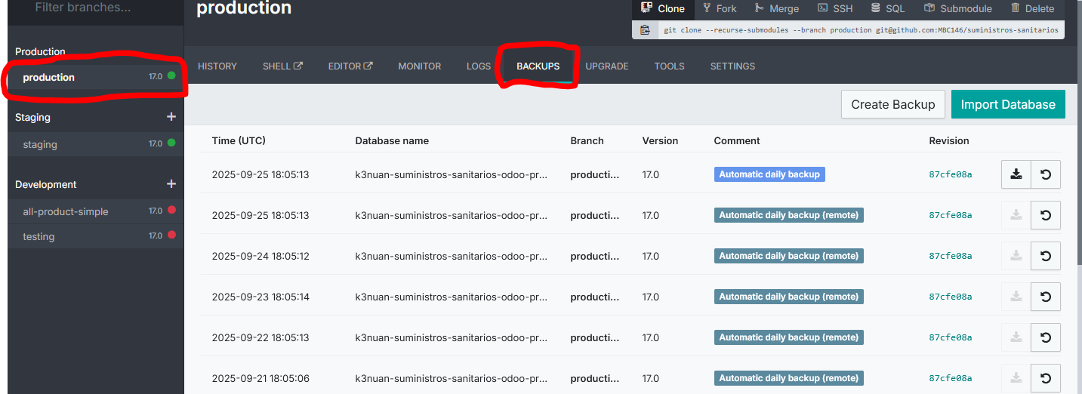Viewport: 1082px width, 394px height.
Task: Add a new Development branch with plus
Action: coord(171,184)
